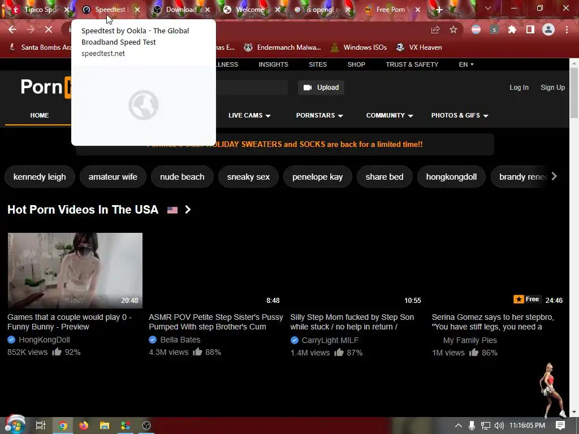
Task: Click the browser forward arrow
Action: [x=31, y=29]
